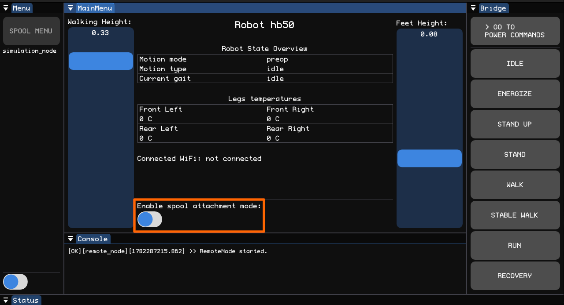Click the Front Left temperature cell
Image resolution: width=564 pixels, height=305 pixels.
click(x=201, y=114)
